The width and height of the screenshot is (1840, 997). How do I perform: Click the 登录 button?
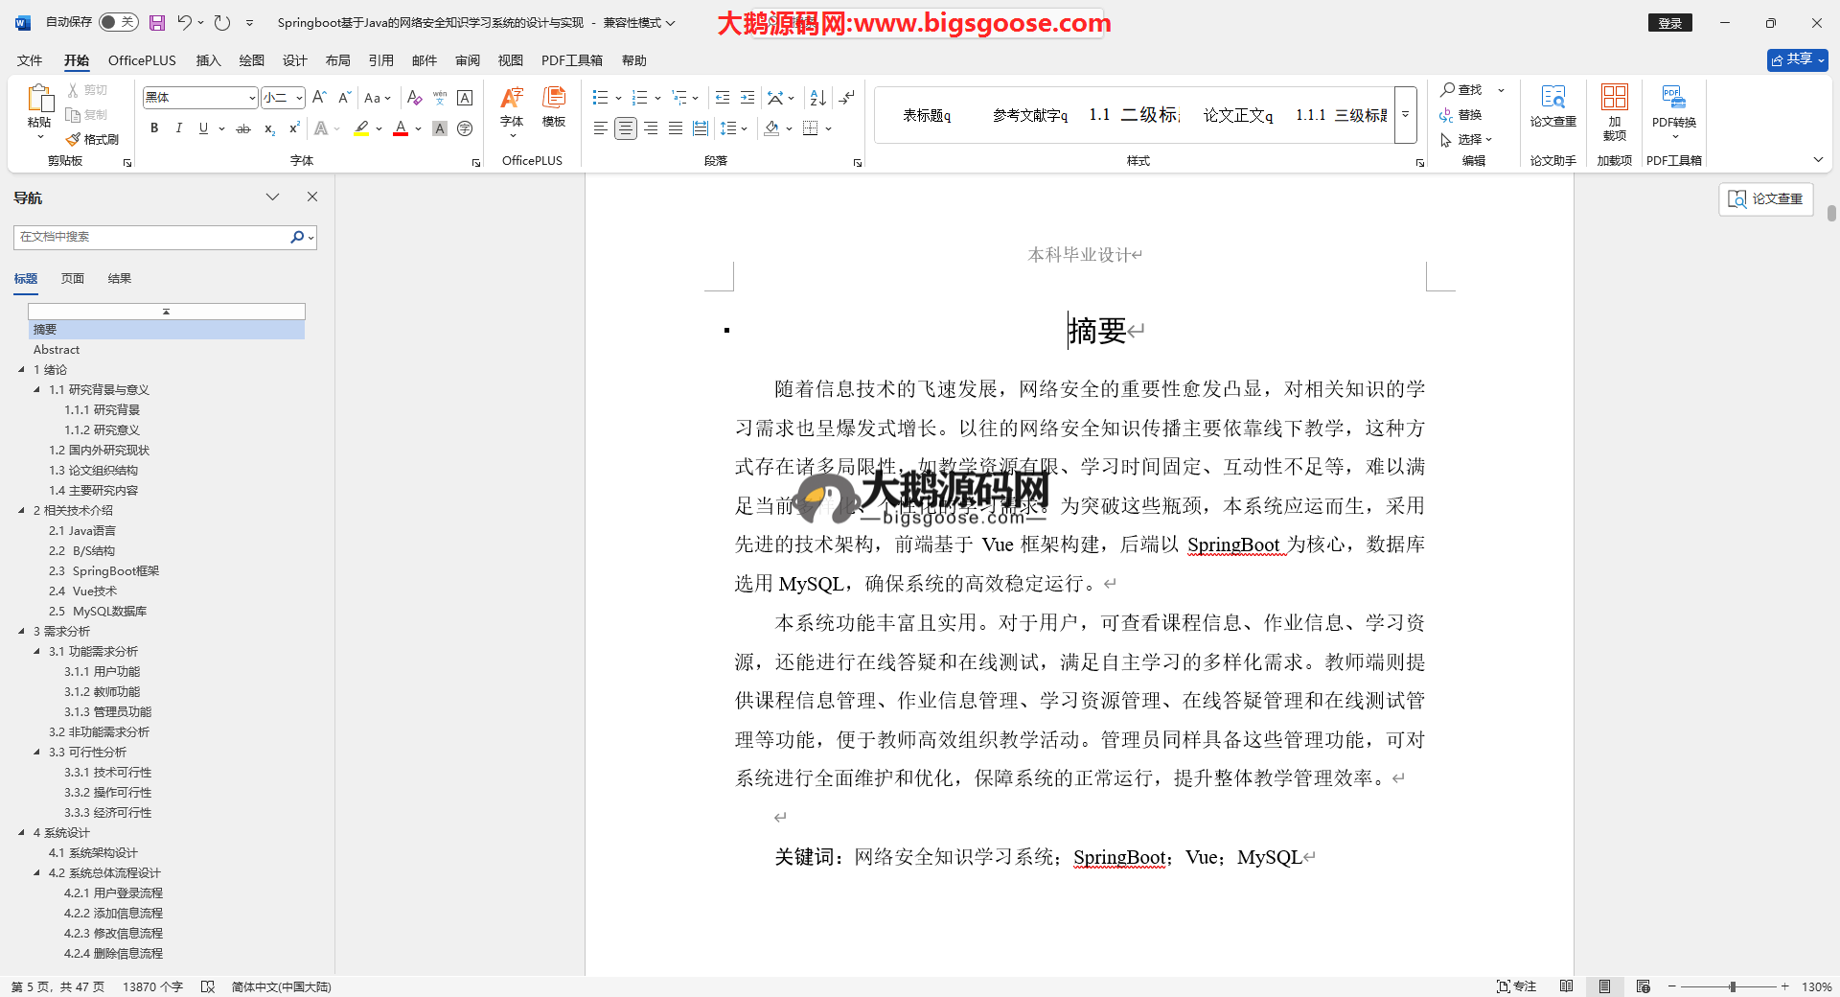(1669, 23)
